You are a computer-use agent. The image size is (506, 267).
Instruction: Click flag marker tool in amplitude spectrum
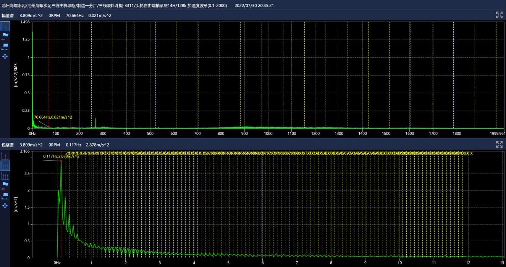(x=5, y=36)
